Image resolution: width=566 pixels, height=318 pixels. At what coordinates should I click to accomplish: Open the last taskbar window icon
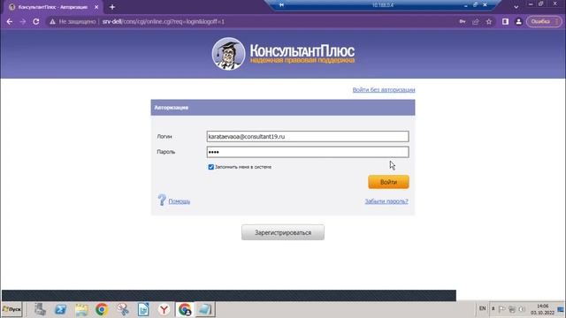pyautogui.click(x=205, y=309)
